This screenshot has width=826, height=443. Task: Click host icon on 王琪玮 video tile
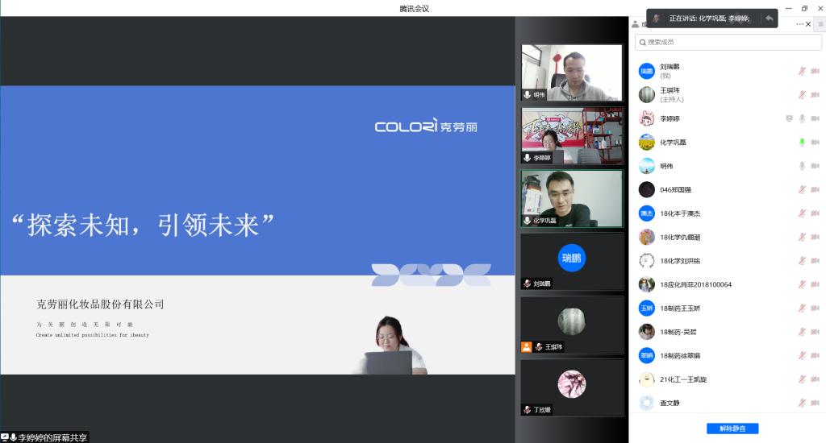(527, 347)
